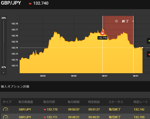Click the 132.770 entry price label
Screen dimensions: 150x119
point(102,38)
